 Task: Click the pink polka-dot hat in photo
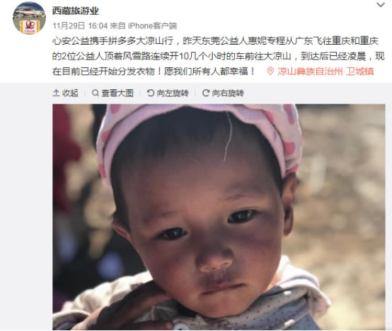point(200,135)
